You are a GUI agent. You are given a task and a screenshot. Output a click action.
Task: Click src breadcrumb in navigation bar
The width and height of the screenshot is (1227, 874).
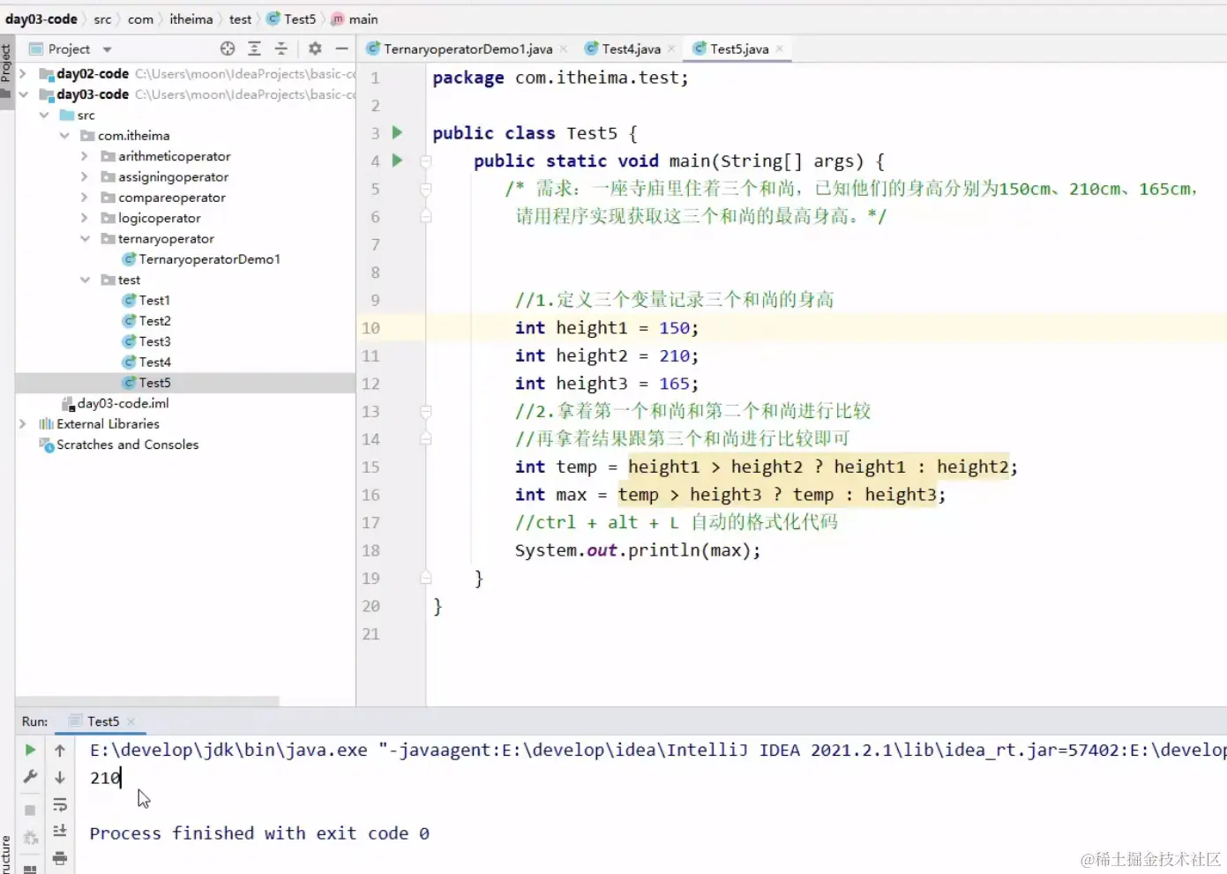[103, 19]
